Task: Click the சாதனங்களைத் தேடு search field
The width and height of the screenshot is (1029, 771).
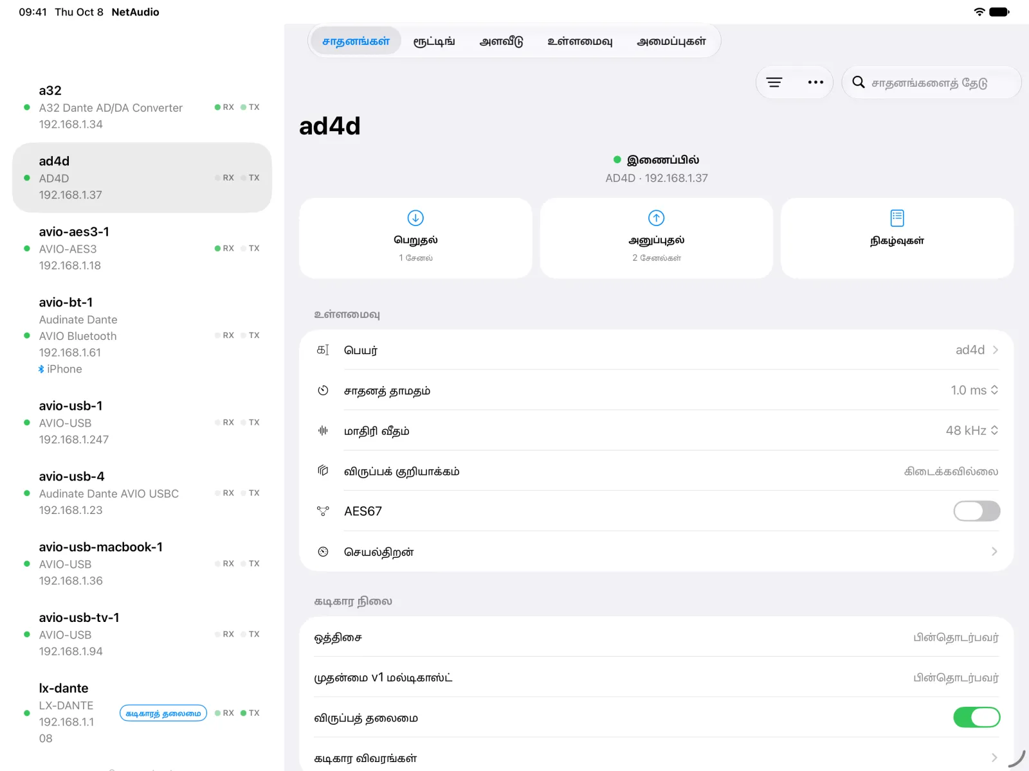Action: click(931, 82)
